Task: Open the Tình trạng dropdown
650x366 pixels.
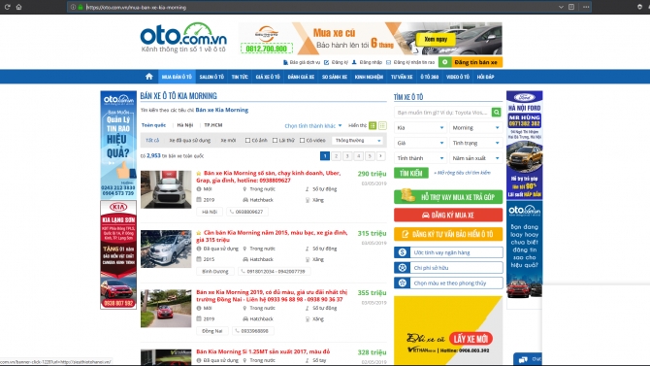Action: coord(475,143)
